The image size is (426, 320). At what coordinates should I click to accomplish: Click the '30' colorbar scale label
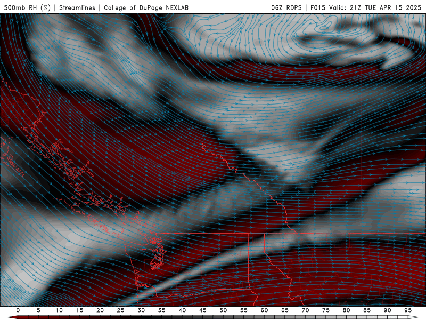[141, 310]
